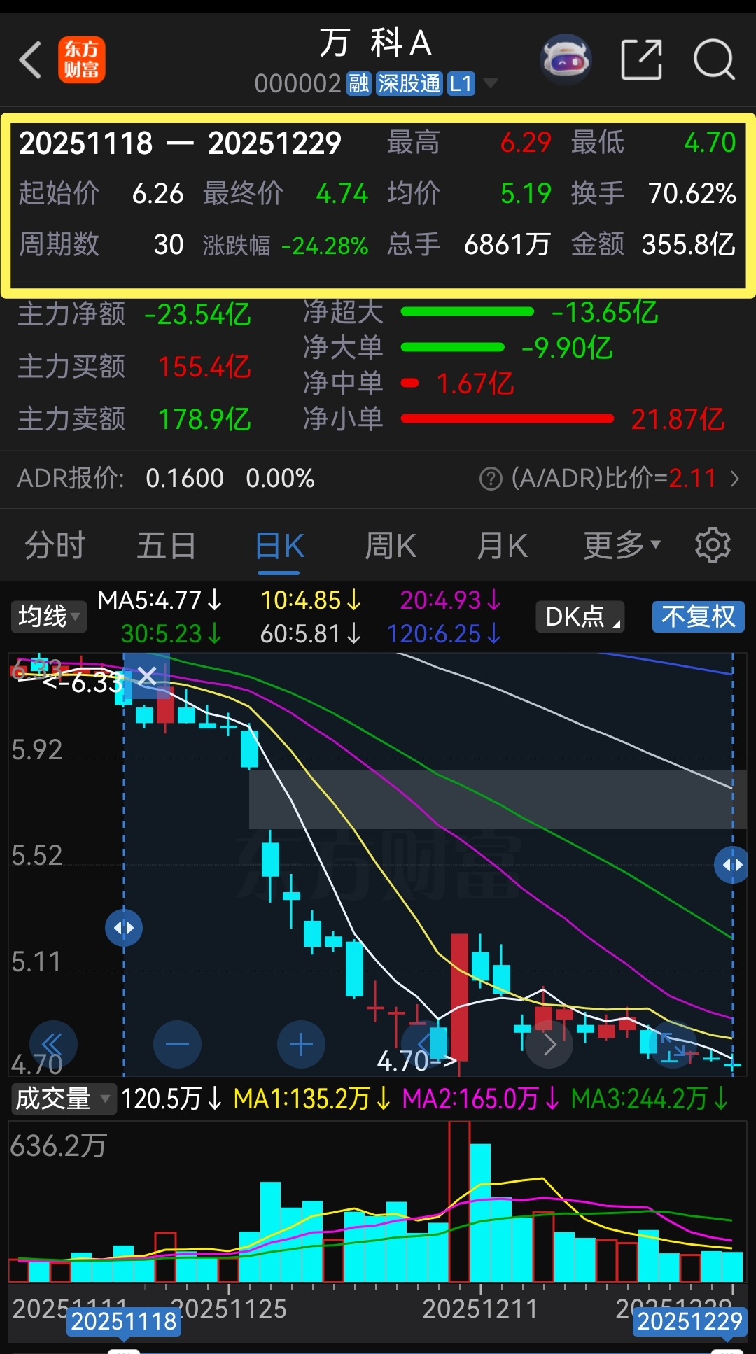Tap the L1 quote level tag
Image resolution: width=756 pixels, height=1354 pixels.
click(461, 84)
